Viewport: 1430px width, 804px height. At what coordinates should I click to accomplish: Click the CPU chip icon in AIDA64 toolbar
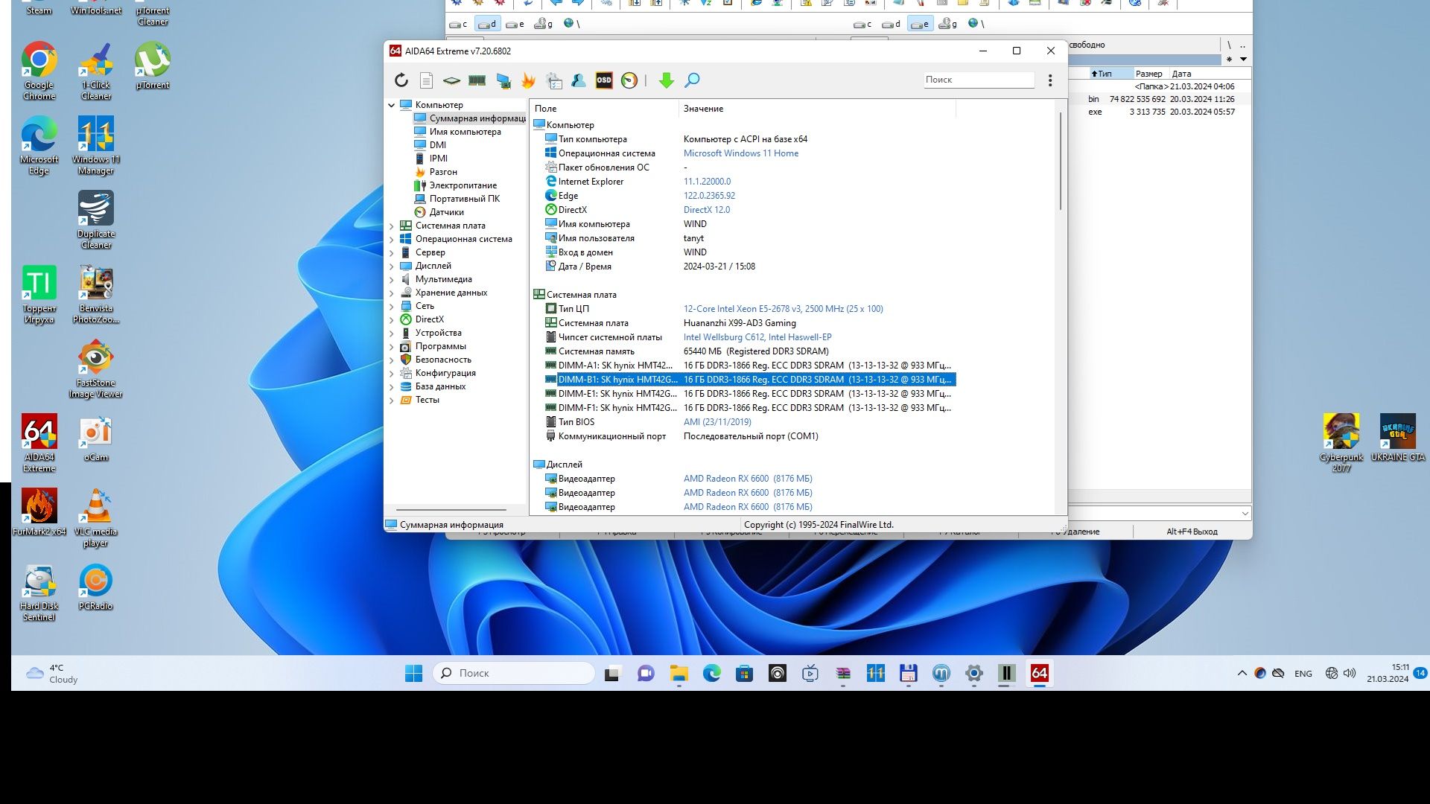click(x=451, y=80)
